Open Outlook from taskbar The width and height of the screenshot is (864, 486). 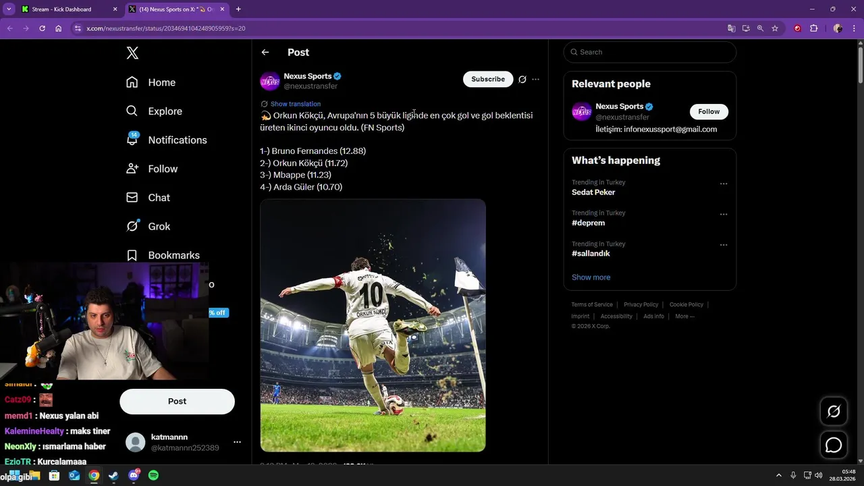pos(74,475)
